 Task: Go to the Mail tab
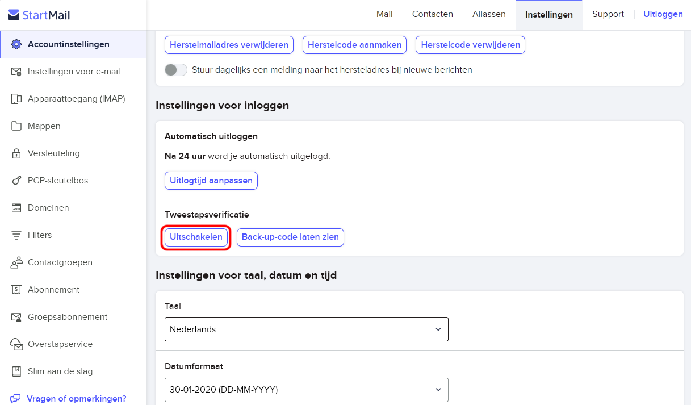tap(384, 14)
